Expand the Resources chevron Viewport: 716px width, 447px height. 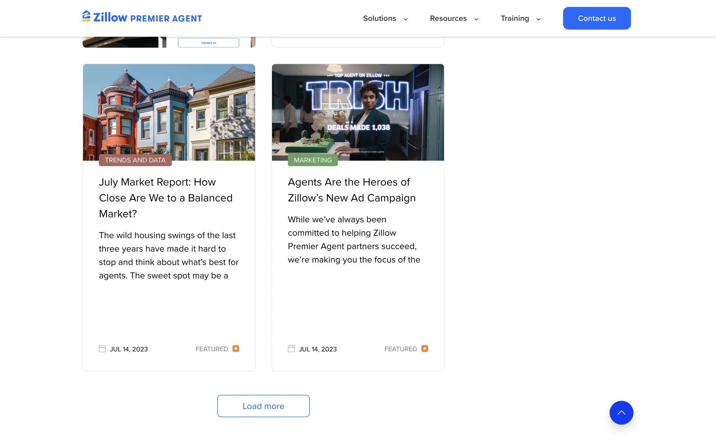pyautogui.click(x=476, y=19)
